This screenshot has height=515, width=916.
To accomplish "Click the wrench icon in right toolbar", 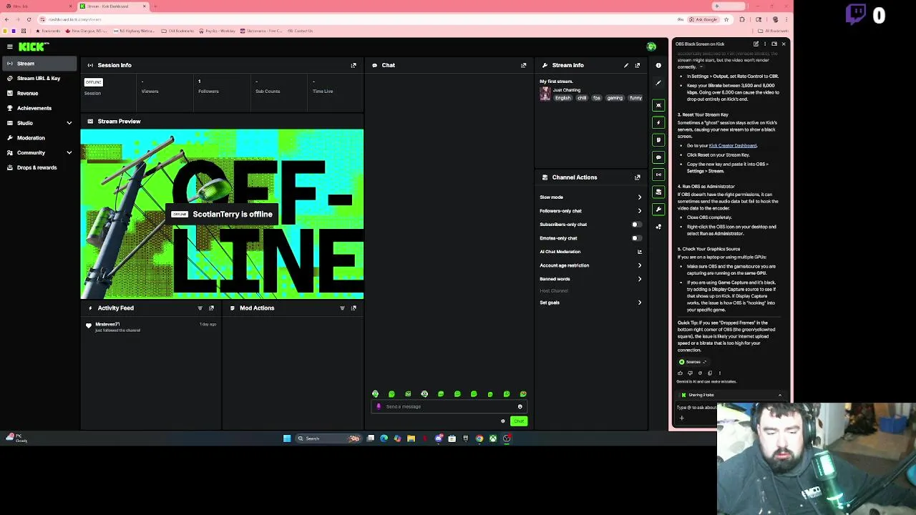I will (x=658, y=209).
